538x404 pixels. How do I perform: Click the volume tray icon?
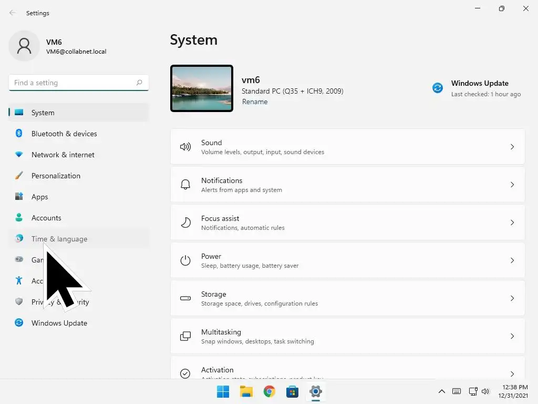(485, 391)
